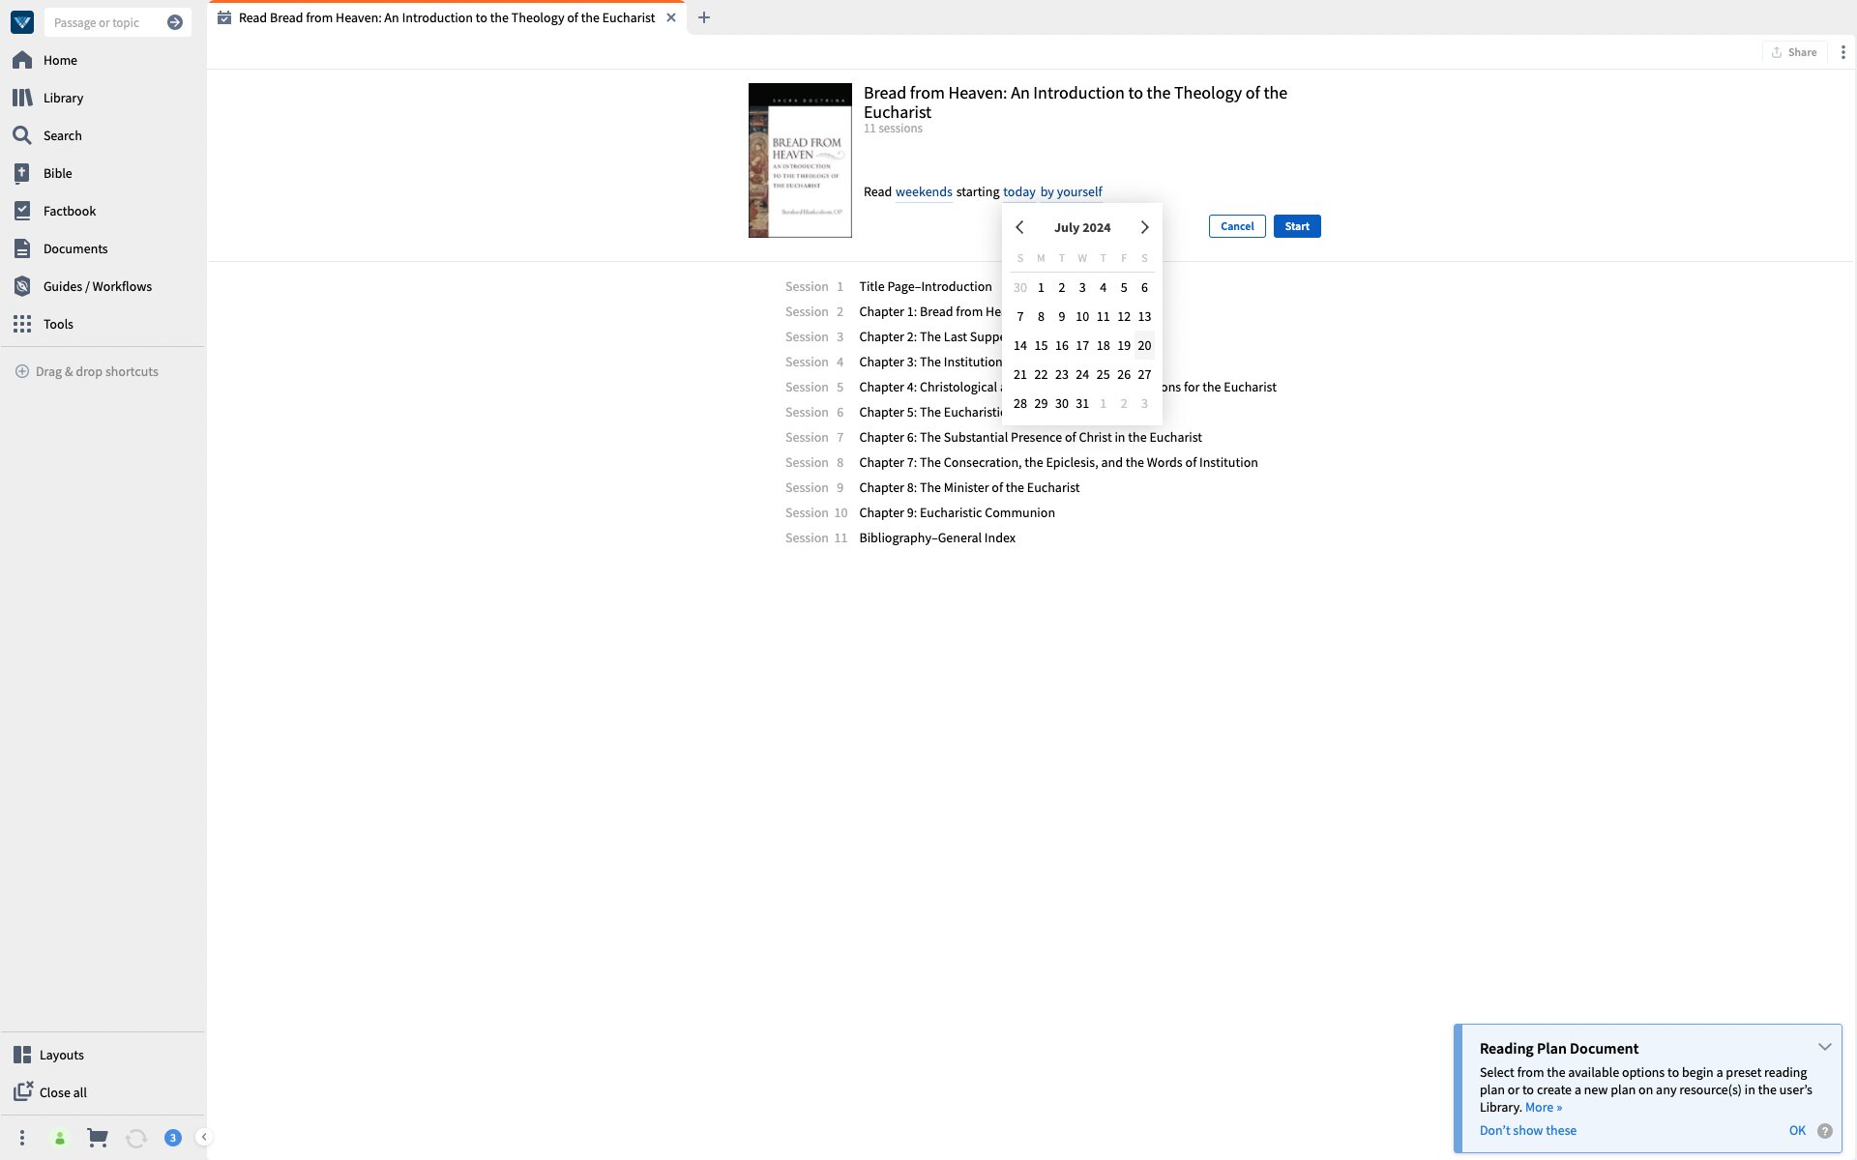Collapse the sidebar with chevron
The image size is (1857, 1160).
click(x=203, y=1137)
